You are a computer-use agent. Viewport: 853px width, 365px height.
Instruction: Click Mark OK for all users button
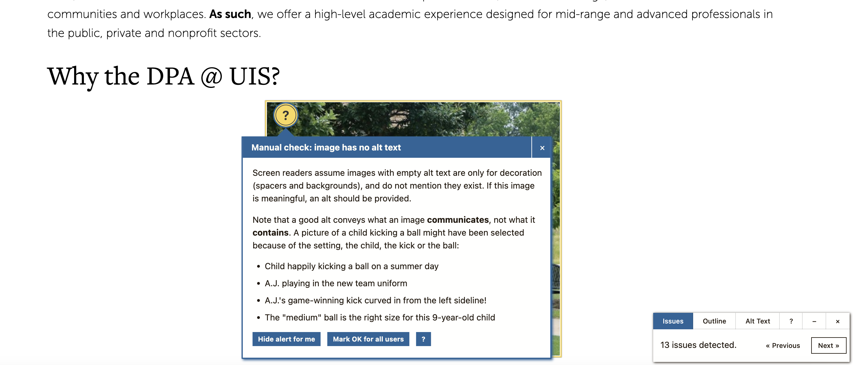[x=368, y=339]
